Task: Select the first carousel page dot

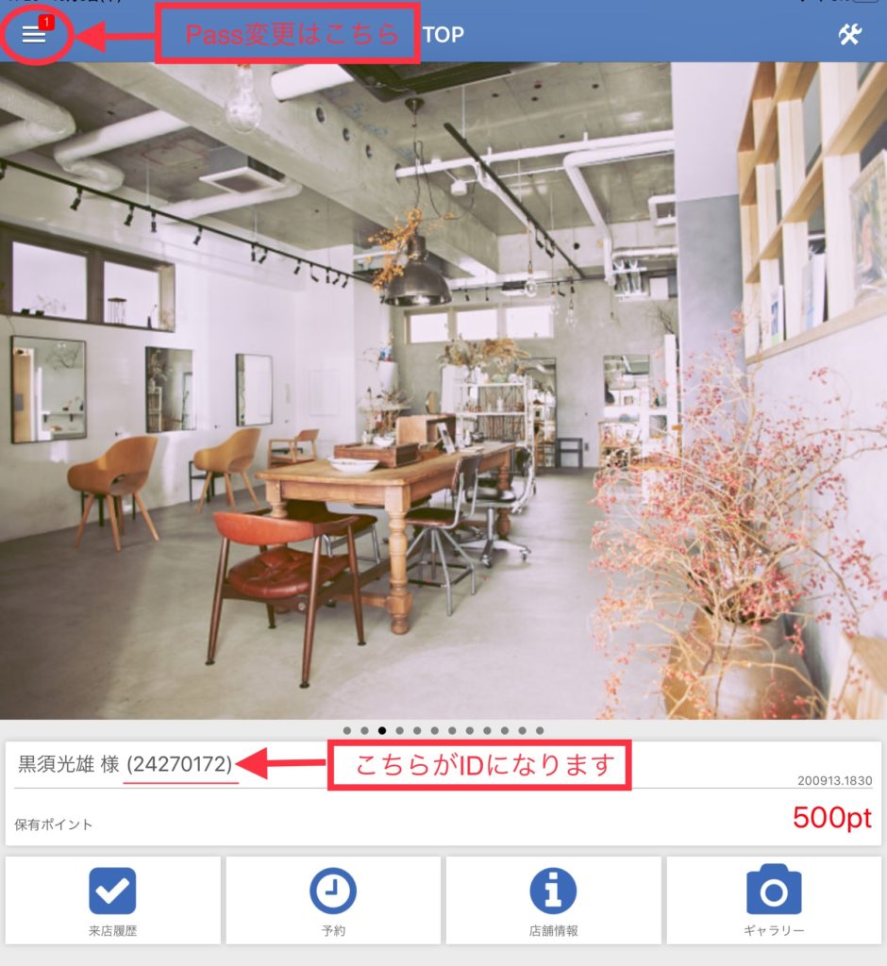Action: [347, 730]
